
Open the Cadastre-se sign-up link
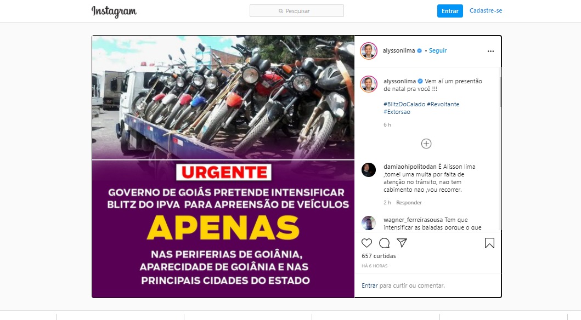[486, 11]
